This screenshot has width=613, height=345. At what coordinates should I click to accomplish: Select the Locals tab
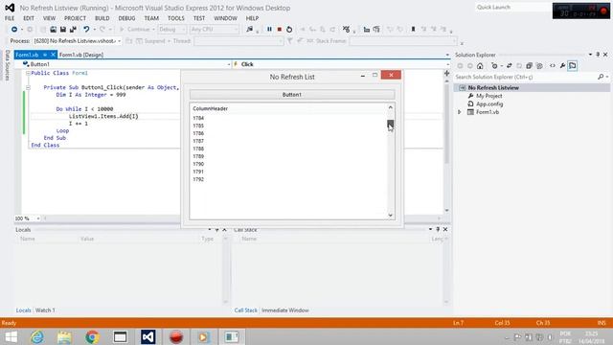(x=23, y=310)
